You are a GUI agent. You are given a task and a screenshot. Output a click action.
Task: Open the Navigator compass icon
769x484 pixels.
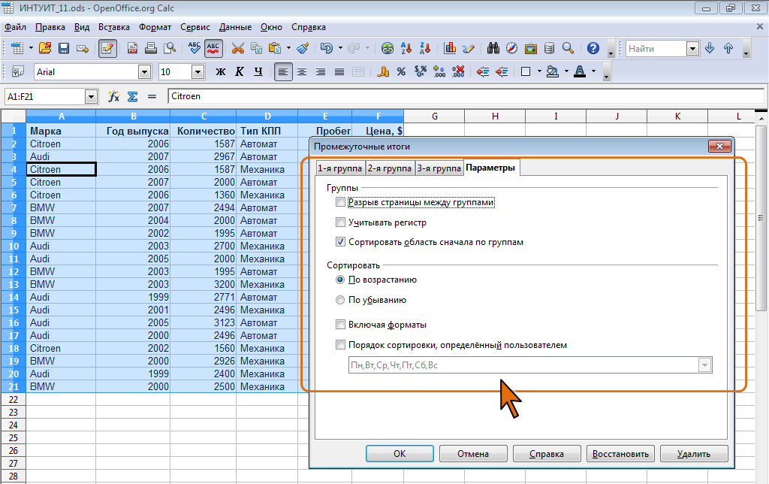(511, 48)
